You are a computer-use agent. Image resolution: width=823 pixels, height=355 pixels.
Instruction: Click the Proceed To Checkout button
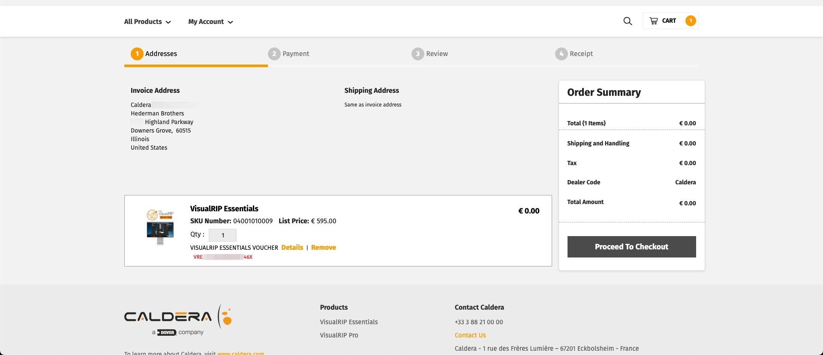click(631, 247)
